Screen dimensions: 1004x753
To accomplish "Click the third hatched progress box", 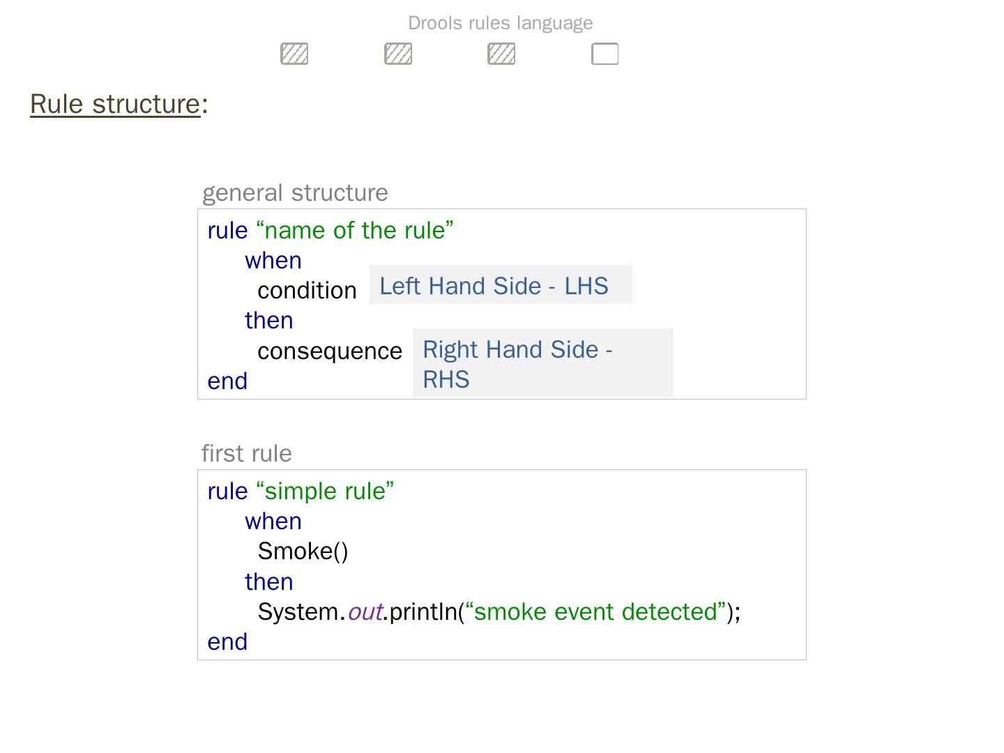I will coord(501,54).
